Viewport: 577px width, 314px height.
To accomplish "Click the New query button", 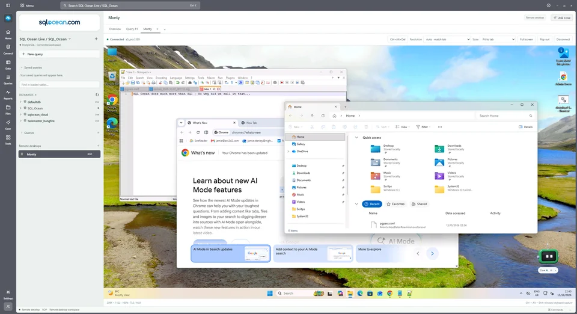I will click(x=60, y=54).
